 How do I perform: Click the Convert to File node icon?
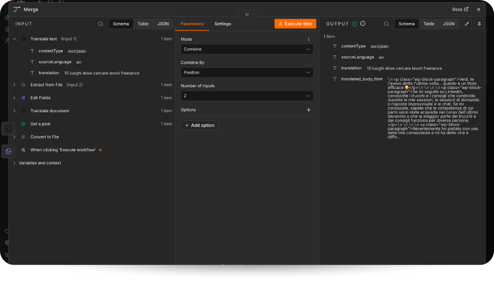pyautogui.click(x=23, y=137)
